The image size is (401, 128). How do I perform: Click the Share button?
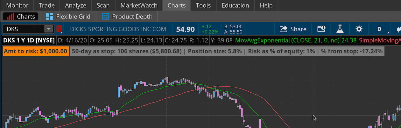(x=293, y=29)
